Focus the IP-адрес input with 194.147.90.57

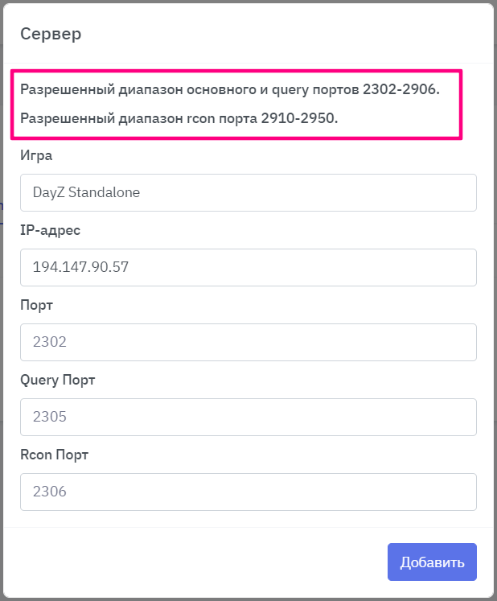click(x=248, y=268)
